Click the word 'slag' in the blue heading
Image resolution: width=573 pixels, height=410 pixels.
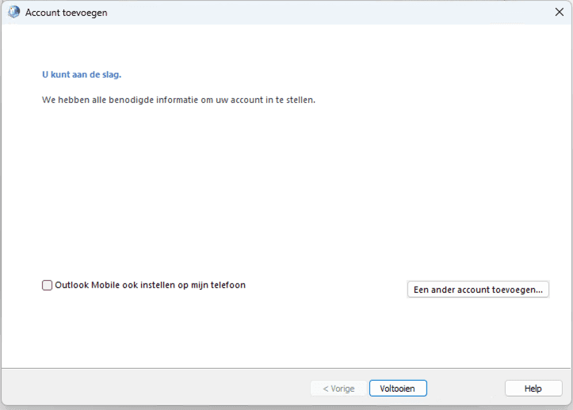pos(110,74)
